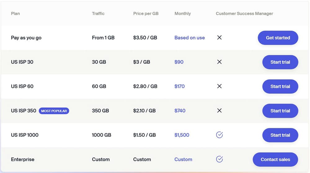Screen dimensions: 310x173
Task: Start trial for the US ISP 1000 plan
Action: pyautogui.click(x=280, y=135)
